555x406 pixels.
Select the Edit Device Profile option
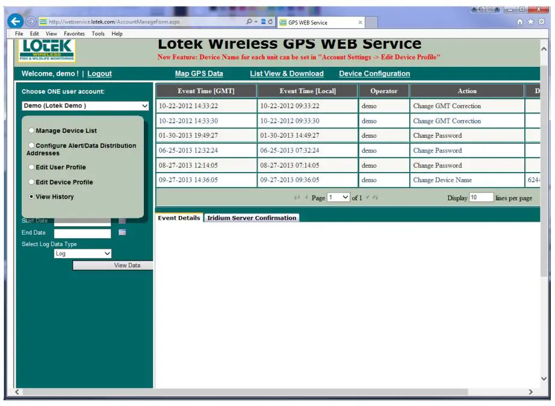pos(64,182)
